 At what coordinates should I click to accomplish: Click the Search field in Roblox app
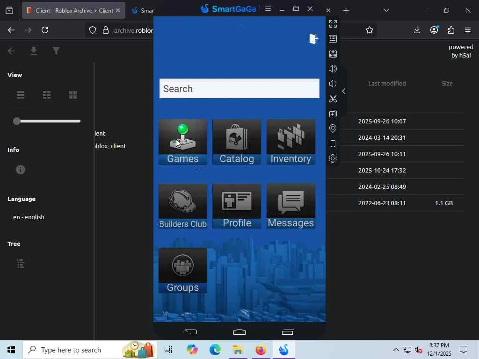click(239, 88)
